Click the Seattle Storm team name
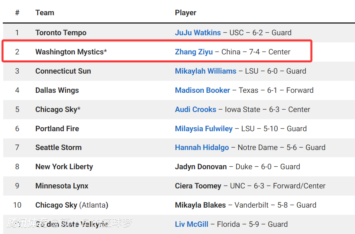The height and width of the screenshot is (234, 355). pos(58,148)
